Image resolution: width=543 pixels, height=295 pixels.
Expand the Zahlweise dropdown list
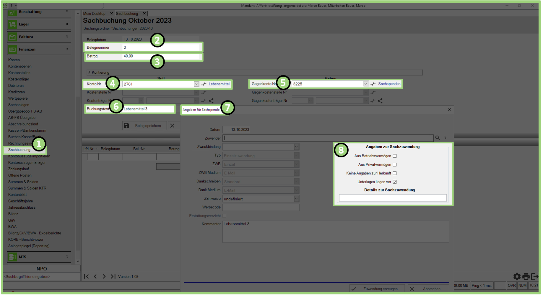(x=296, y=199)
